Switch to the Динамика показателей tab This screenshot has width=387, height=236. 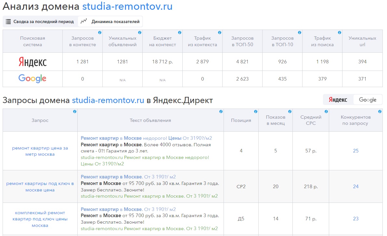click(110, 22)
